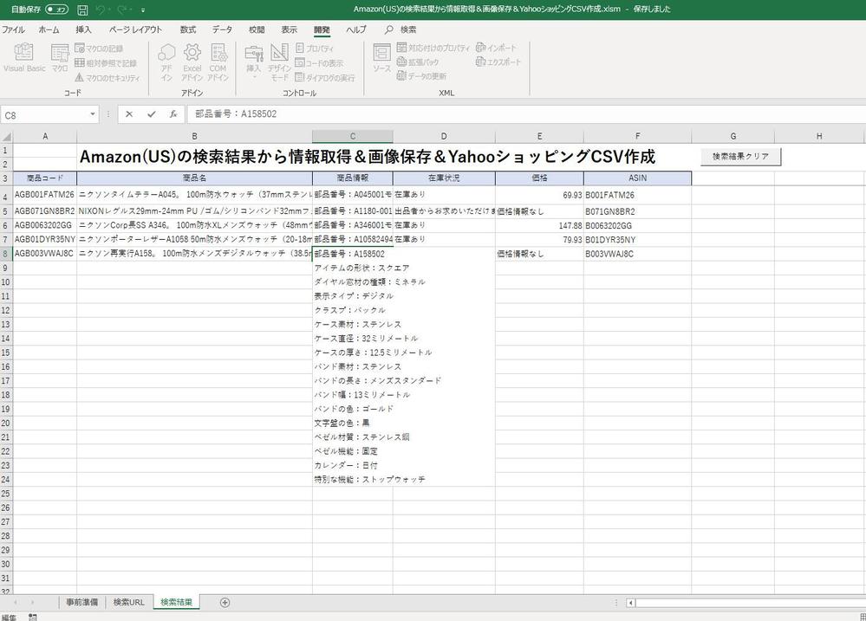Open Insert Function (fx) dialog

(173, 114)
